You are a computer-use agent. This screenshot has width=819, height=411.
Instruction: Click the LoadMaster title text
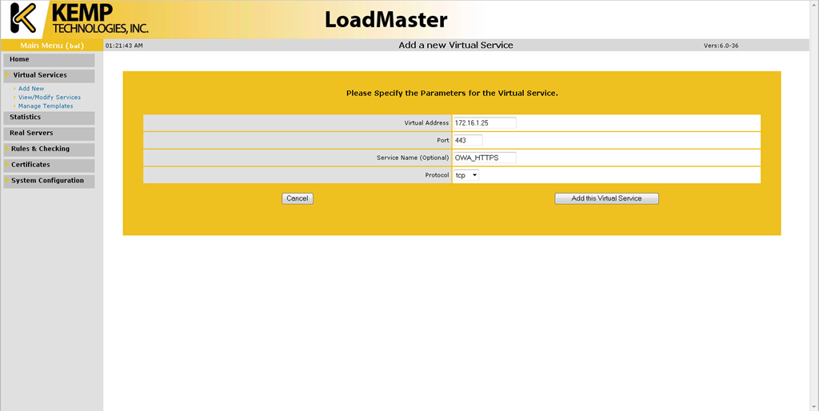(386, 20)
